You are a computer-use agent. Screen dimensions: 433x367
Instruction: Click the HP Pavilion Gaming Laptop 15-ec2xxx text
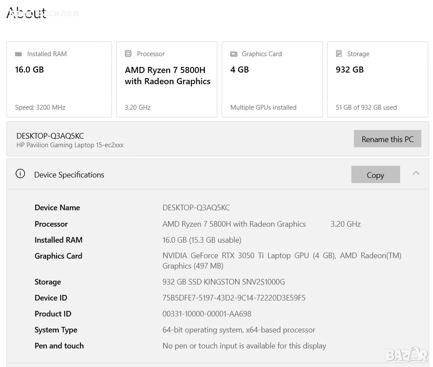(70, 145)
